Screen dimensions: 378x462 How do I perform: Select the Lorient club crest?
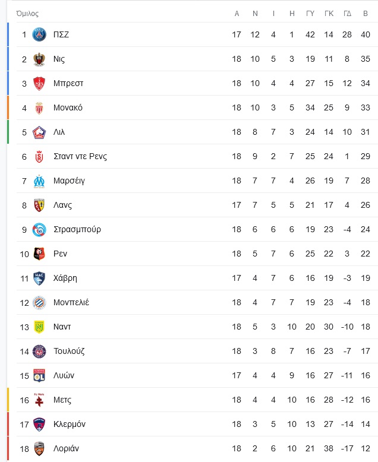pos(39,448)
